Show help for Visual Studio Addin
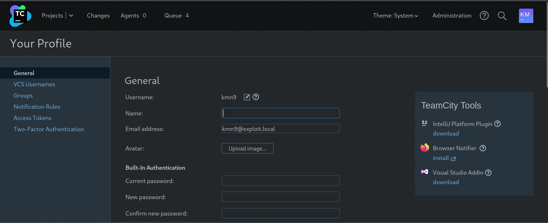548x223 pixels. (488, 173)
